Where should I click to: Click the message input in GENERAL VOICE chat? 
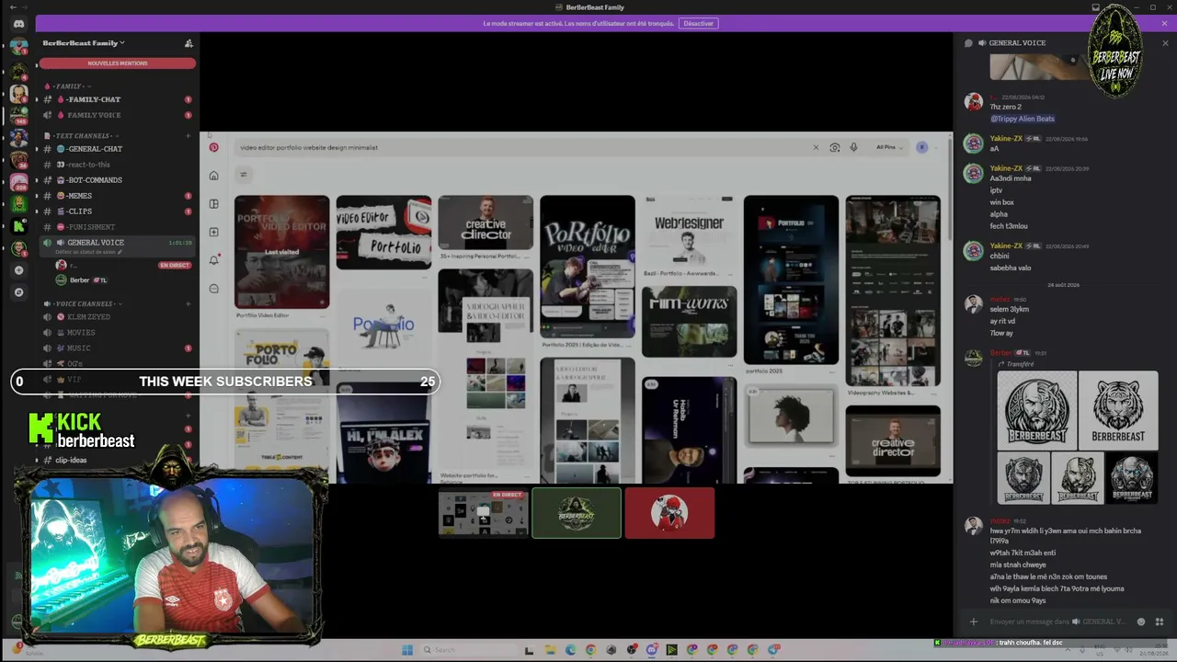(x=1057, y=622)
